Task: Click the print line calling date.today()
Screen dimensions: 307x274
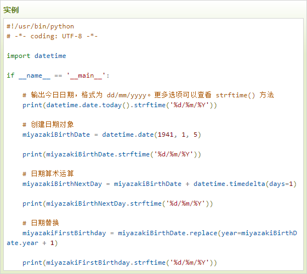Action: pyautogui.click(x=120, y=105)
